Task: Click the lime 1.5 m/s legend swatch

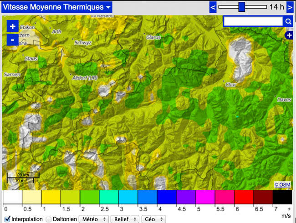Action: (x=70, y=197)
